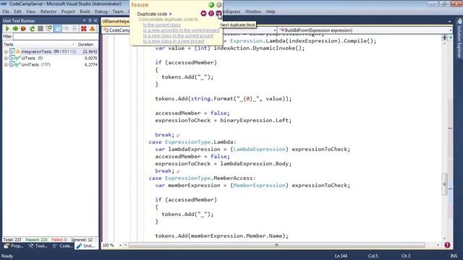Image resolution: width=463 pixels, height=260 pixels.
Task: Click the orange debug tests icon
Action: click(x=23, y=29)
